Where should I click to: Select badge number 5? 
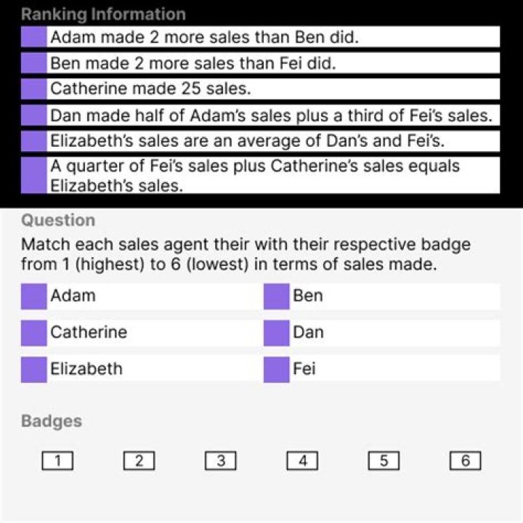click(384, 461)
